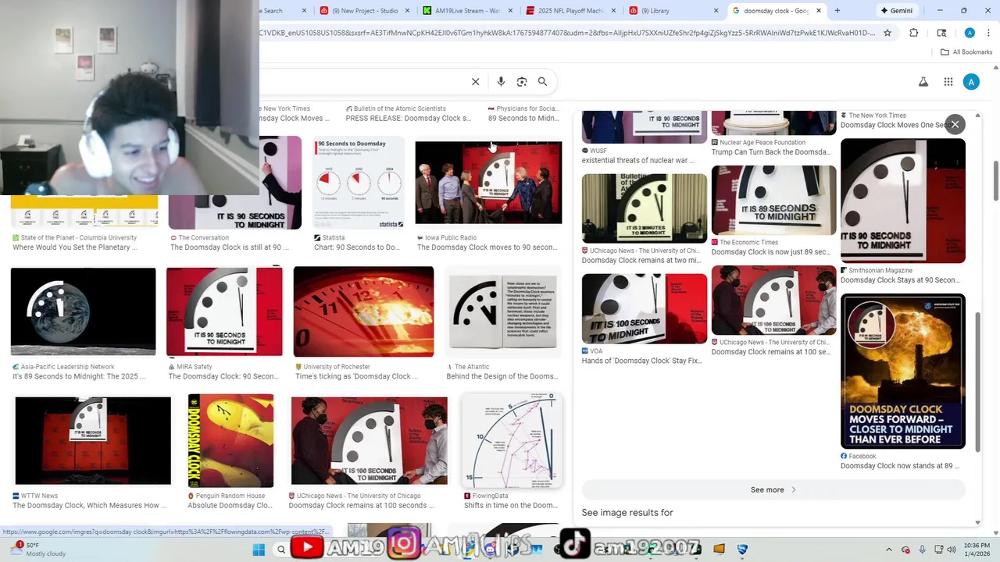Open Windows taskbar search

click(x=281, y=550)
